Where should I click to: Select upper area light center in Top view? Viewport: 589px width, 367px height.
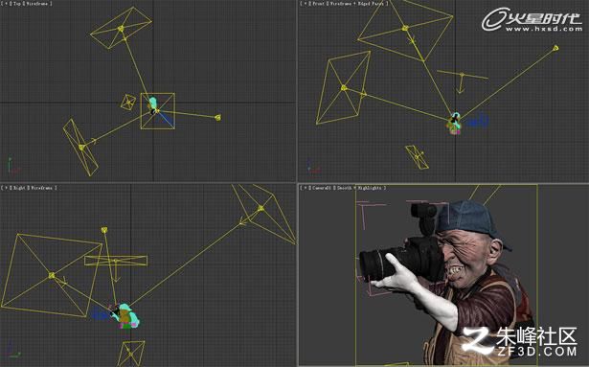tap(121, 28)
